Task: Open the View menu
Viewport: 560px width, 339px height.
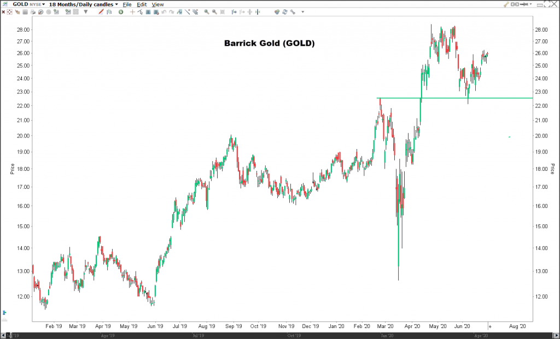Action: pos(157,4)
